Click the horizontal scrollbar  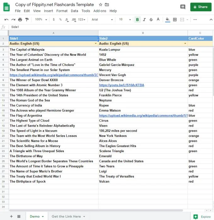[x=96, y=210]
